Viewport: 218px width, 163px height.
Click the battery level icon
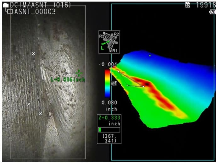click(212, 12)
